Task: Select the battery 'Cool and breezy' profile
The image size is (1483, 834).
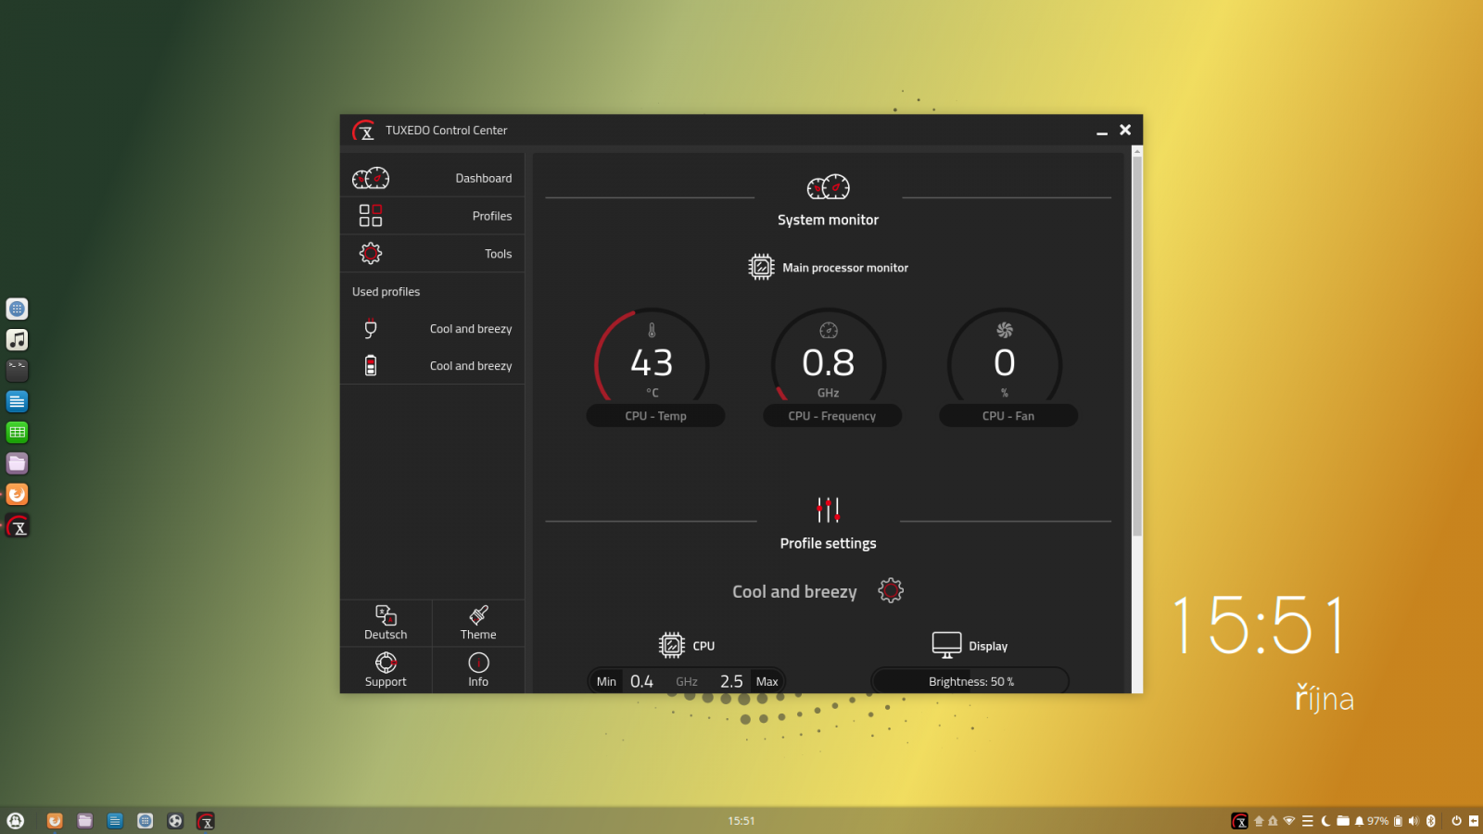Action: pos(432,366)
